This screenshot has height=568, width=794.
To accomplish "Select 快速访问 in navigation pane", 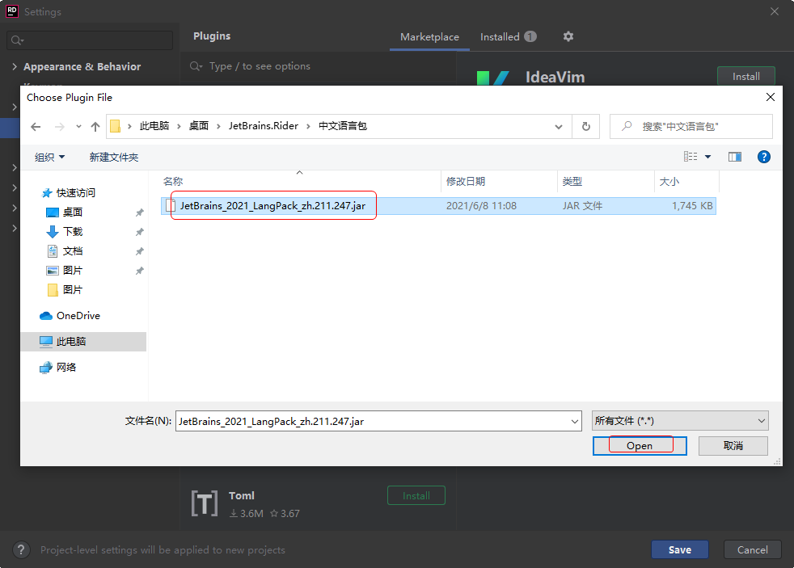I will coord(75,193).
